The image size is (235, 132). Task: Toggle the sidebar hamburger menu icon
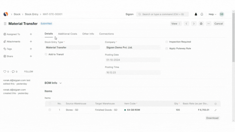5,24
